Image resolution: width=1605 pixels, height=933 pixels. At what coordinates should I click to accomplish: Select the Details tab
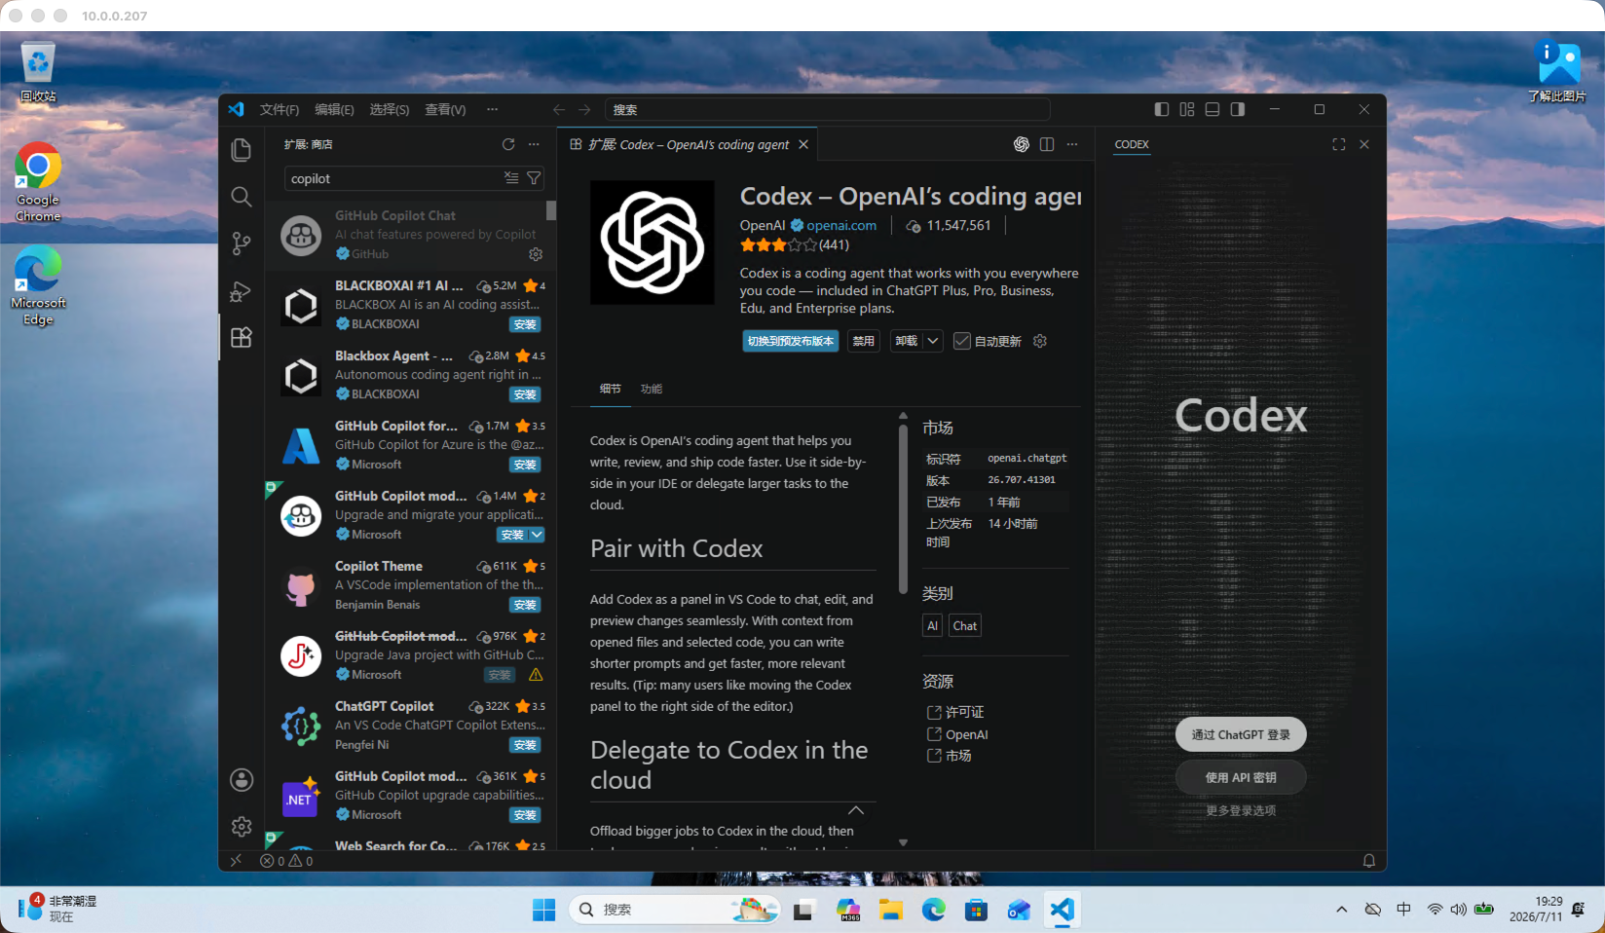tap(611, 389)
